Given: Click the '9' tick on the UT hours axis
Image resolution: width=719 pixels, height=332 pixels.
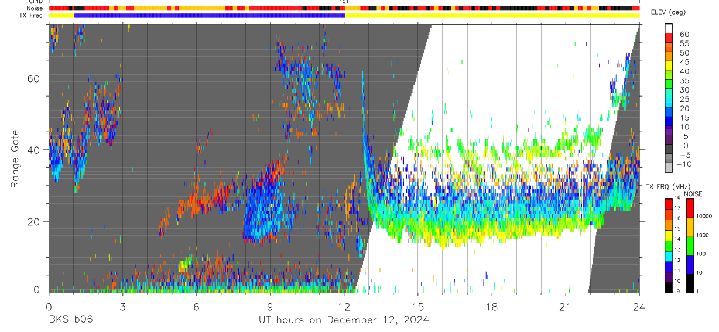Looking at the screenshot, I should (x=270, y=306).
